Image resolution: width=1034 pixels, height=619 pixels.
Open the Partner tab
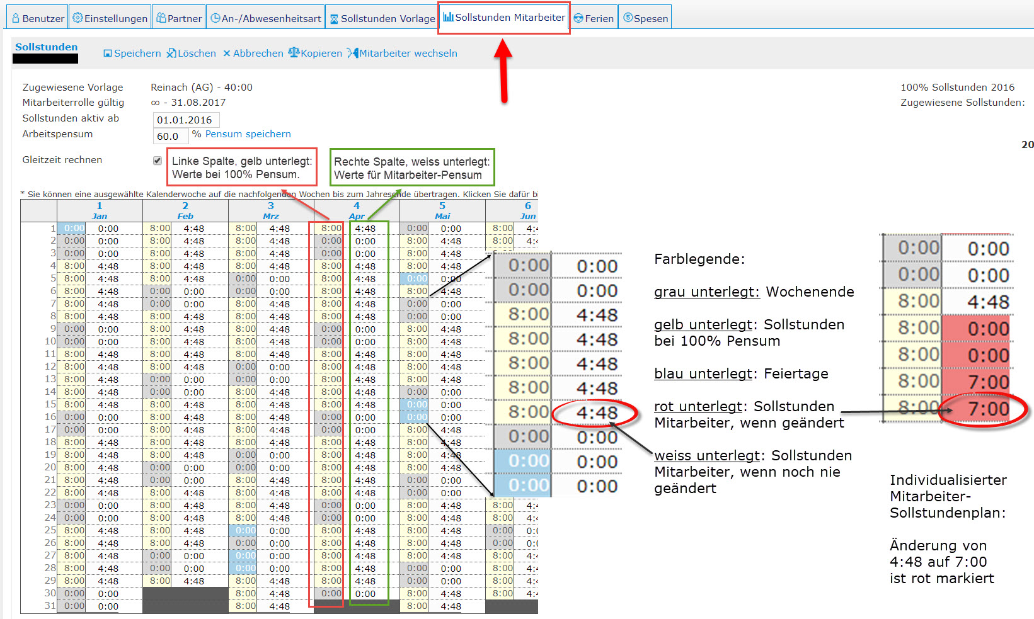click(x=179, y=18)
